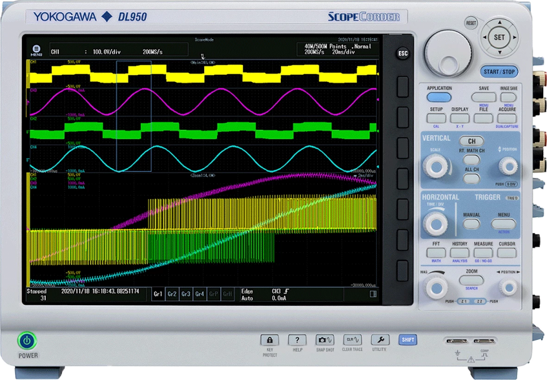
Task: Tap the down arrow on the SET pad
Action: (x=500, y=53)
